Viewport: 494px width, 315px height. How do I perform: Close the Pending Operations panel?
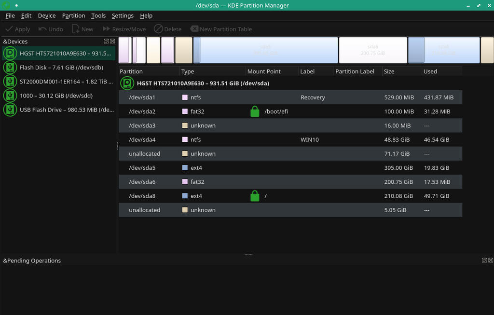(491, 260)
